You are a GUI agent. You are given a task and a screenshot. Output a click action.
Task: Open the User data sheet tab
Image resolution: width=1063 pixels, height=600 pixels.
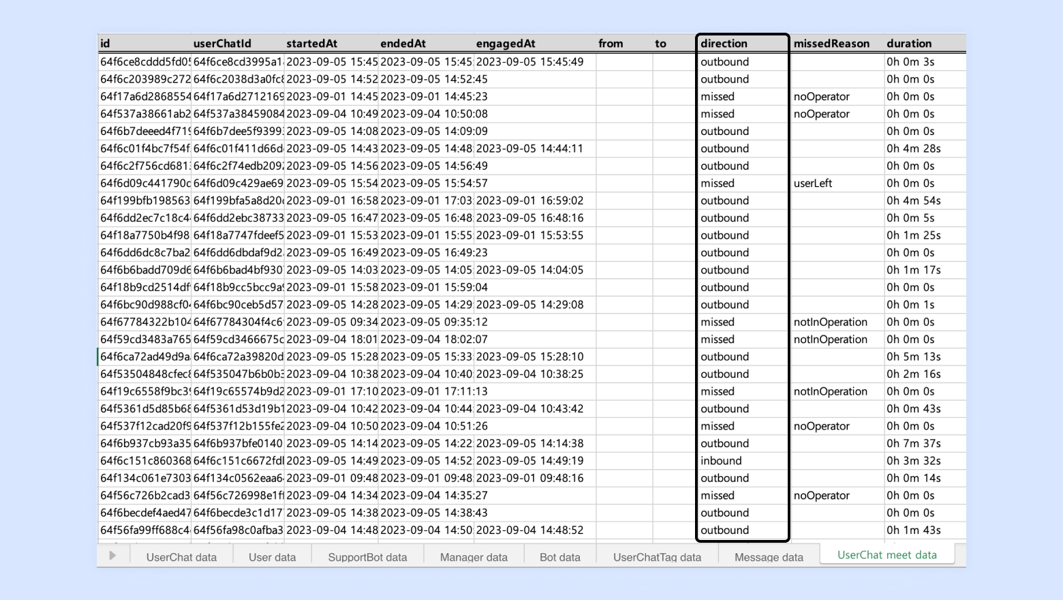pyautogui.click(x=272, y=556)
